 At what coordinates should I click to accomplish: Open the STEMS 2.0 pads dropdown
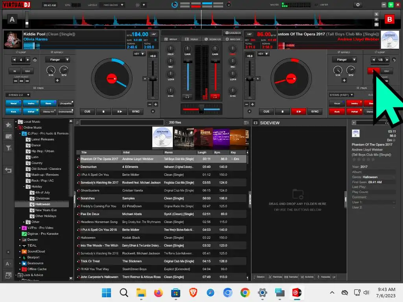pos(18,95)
